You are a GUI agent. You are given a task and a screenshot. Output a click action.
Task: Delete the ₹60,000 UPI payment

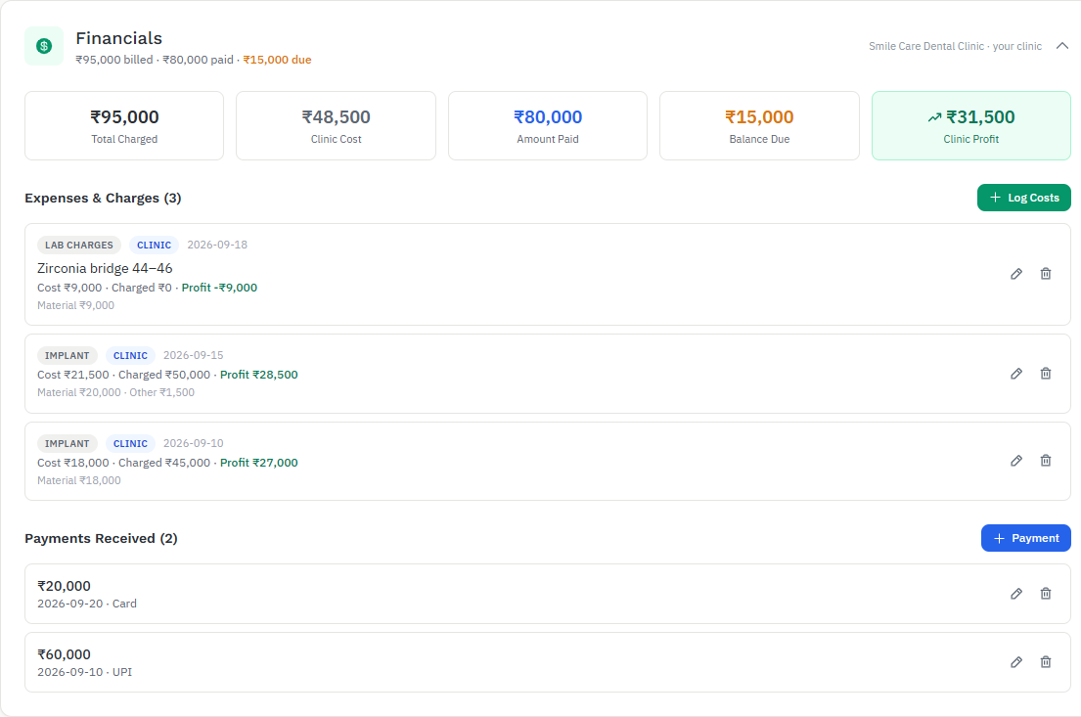(1046, 662)
